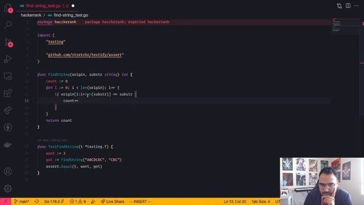Open the Extensions view

[x=8, y=93]
